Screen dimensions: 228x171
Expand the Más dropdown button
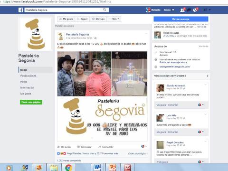(114, 19)
